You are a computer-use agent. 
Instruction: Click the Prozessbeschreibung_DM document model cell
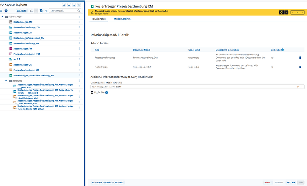click(145, 58)
